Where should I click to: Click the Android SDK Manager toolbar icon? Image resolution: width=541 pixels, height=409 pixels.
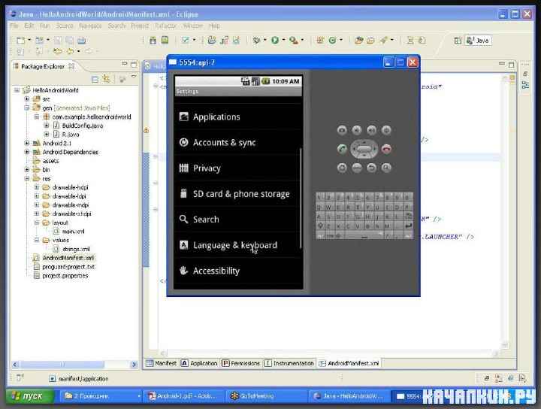(153, 41)
